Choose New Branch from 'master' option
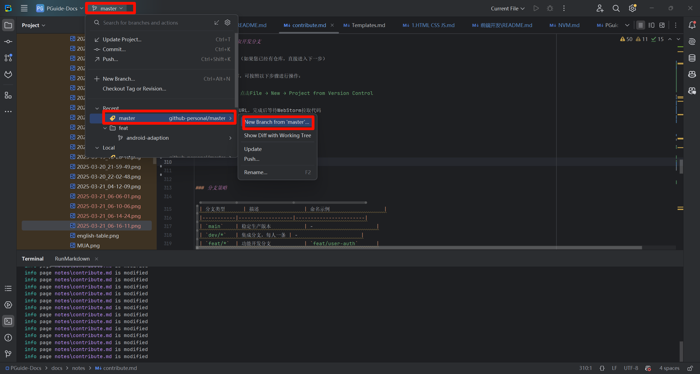This screenshot has width=700, height=374. tap(277, 122)
